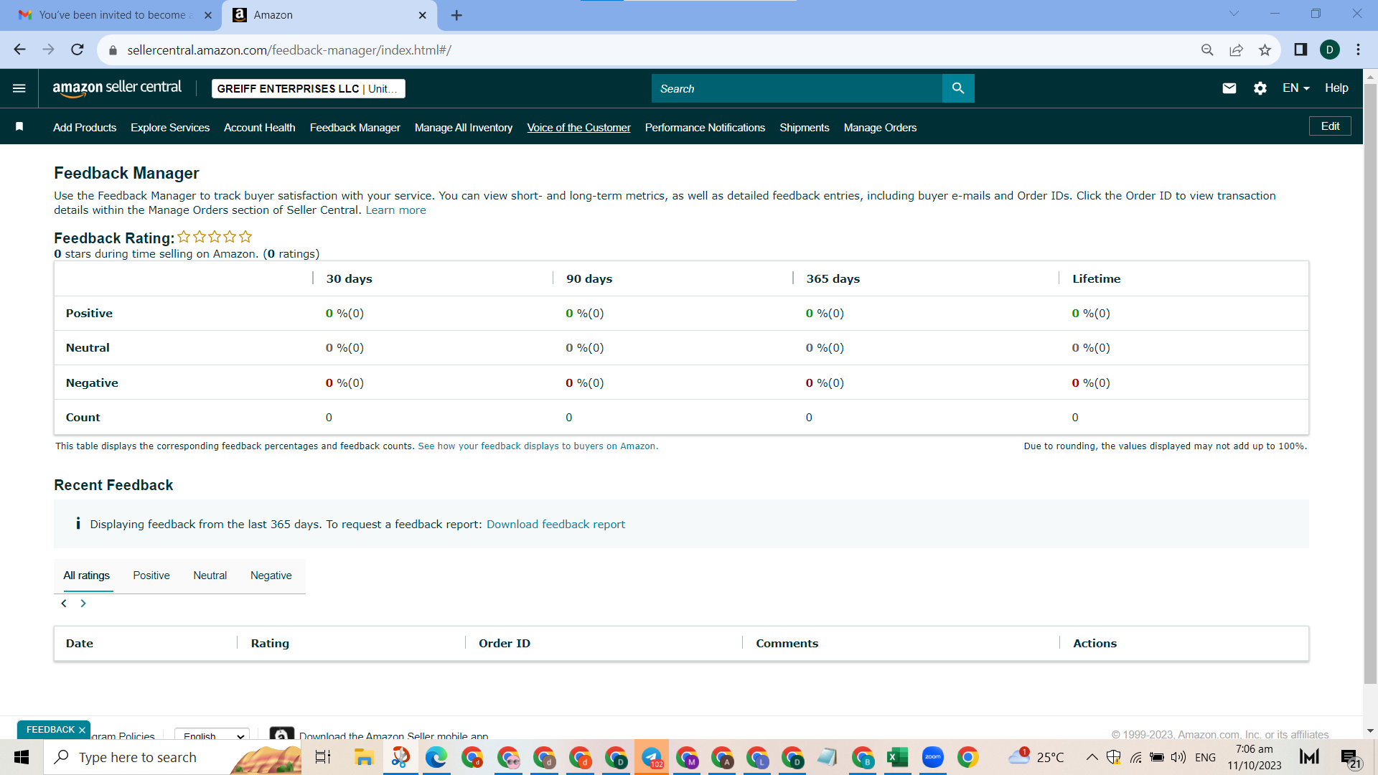Open Zoom from the taskbar
Screen dimensions: 1378x775
click(933, 757)
